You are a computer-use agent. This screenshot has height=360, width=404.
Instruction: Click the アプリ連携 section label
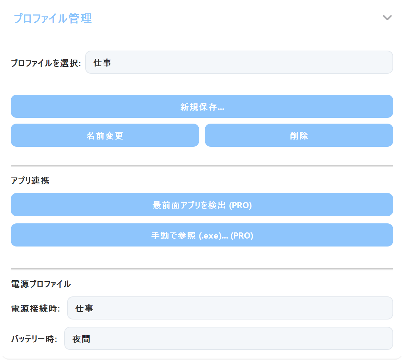point(30,180)
